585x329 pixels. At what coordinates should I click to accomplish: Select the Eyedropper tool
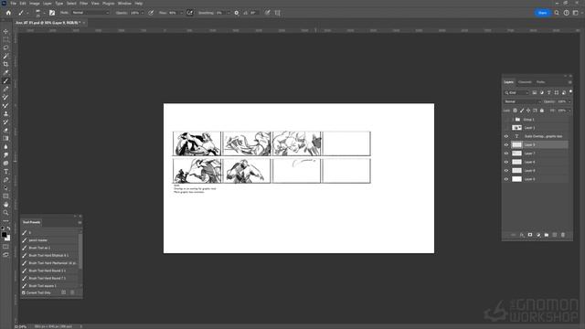pyautogui.click(x=5, y=72)
